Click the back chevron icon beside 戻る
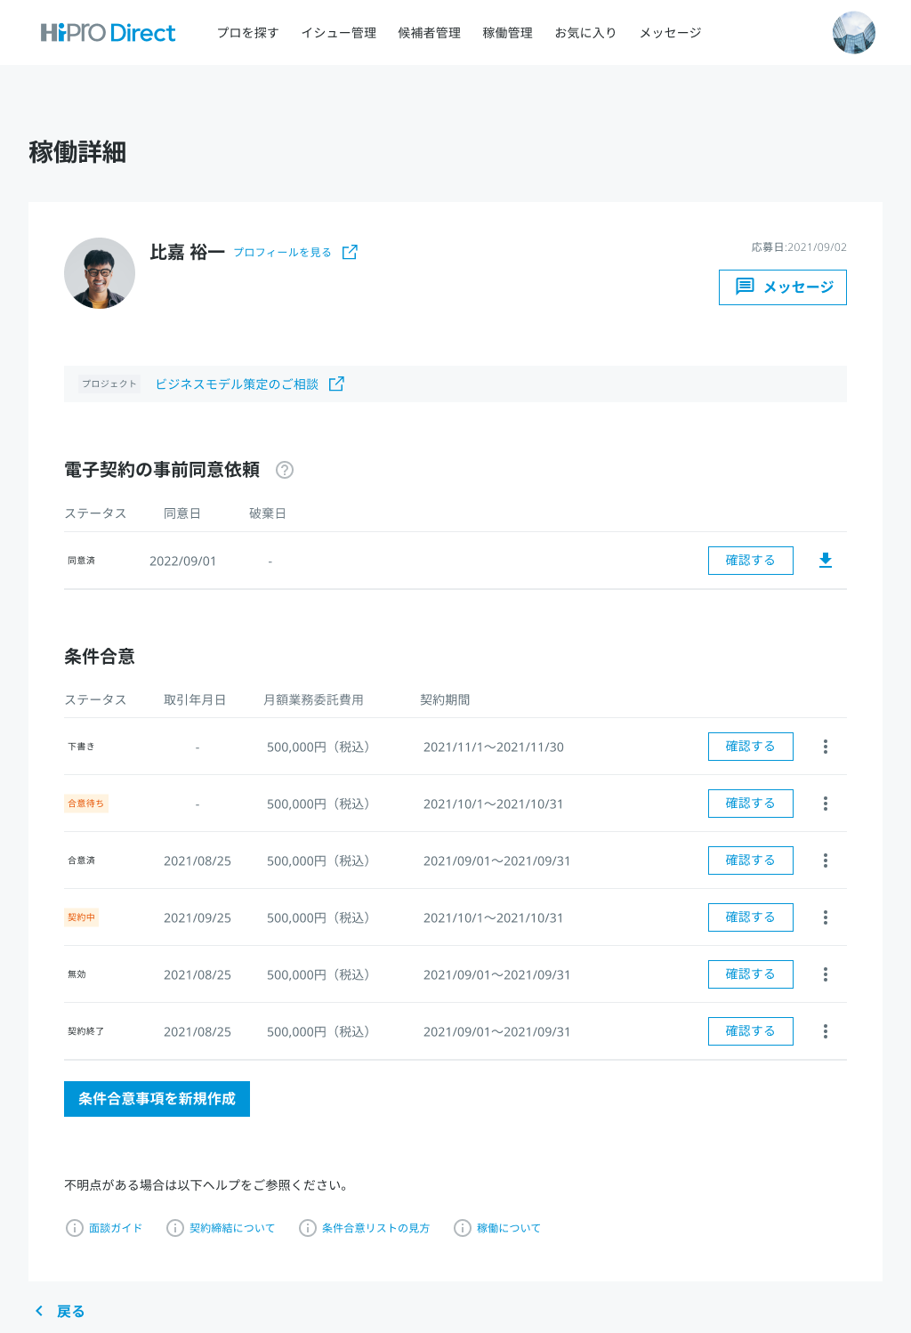Screen dimensions: 911x1333 pyautogui.click(x=39, y=1311)
